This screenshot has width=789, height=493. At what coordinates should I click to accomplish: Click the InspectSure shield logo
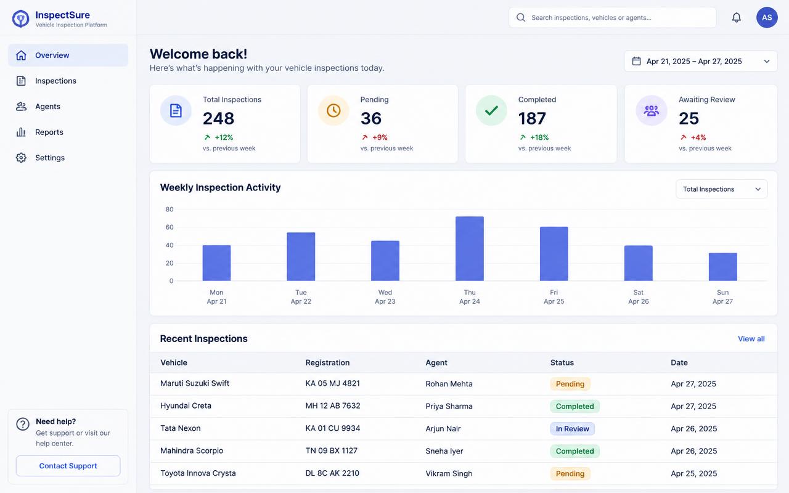(x=20, y=18)
